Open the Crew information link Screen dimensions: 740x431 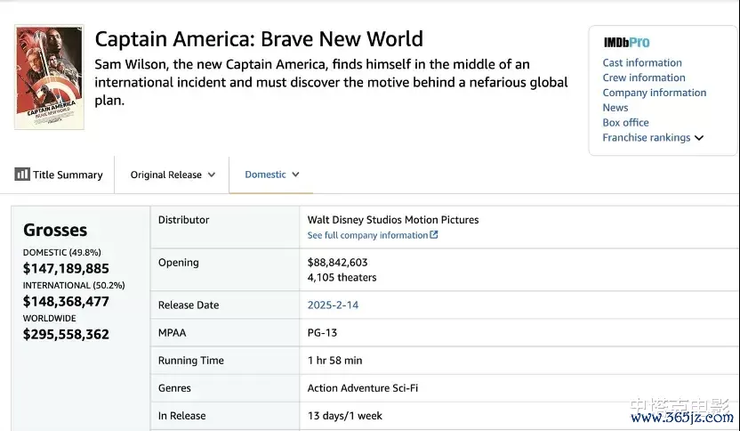(644, 77)
